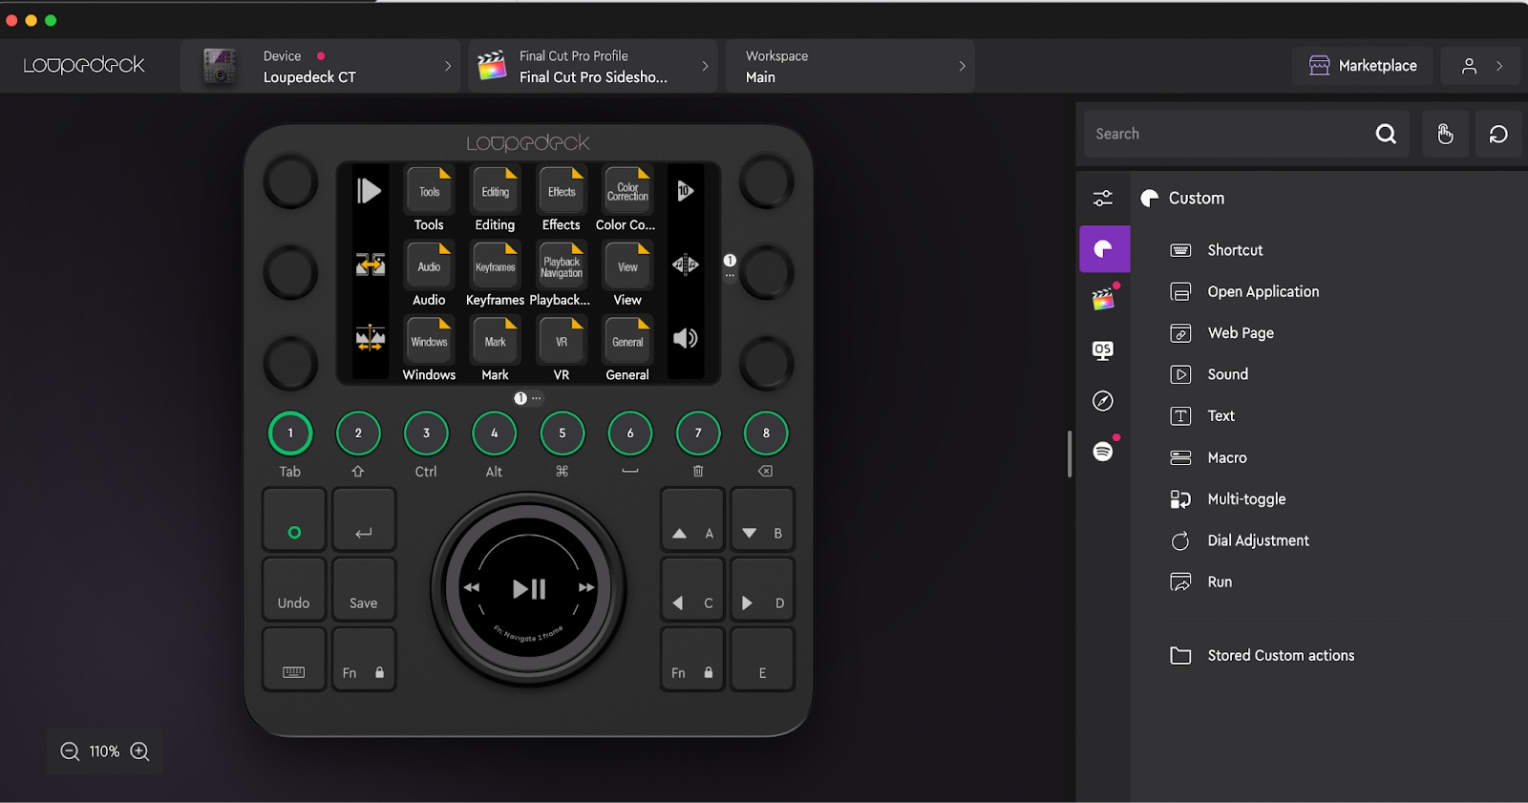Open the VR folder button

tap(562, 342)
